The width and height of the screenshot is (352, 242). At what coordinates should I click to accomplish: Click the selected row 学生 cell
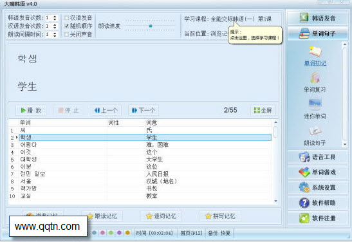[x=152, y=137]
